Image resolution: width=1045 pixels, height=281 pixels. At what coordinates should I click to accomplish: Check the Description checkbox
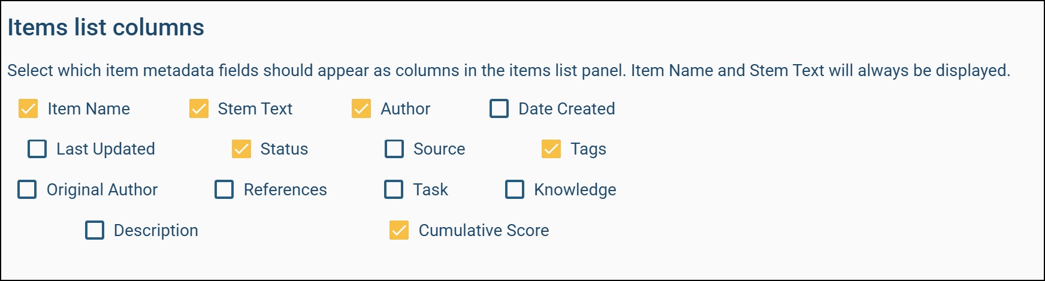pyautogui.click(x=95, y=230)
